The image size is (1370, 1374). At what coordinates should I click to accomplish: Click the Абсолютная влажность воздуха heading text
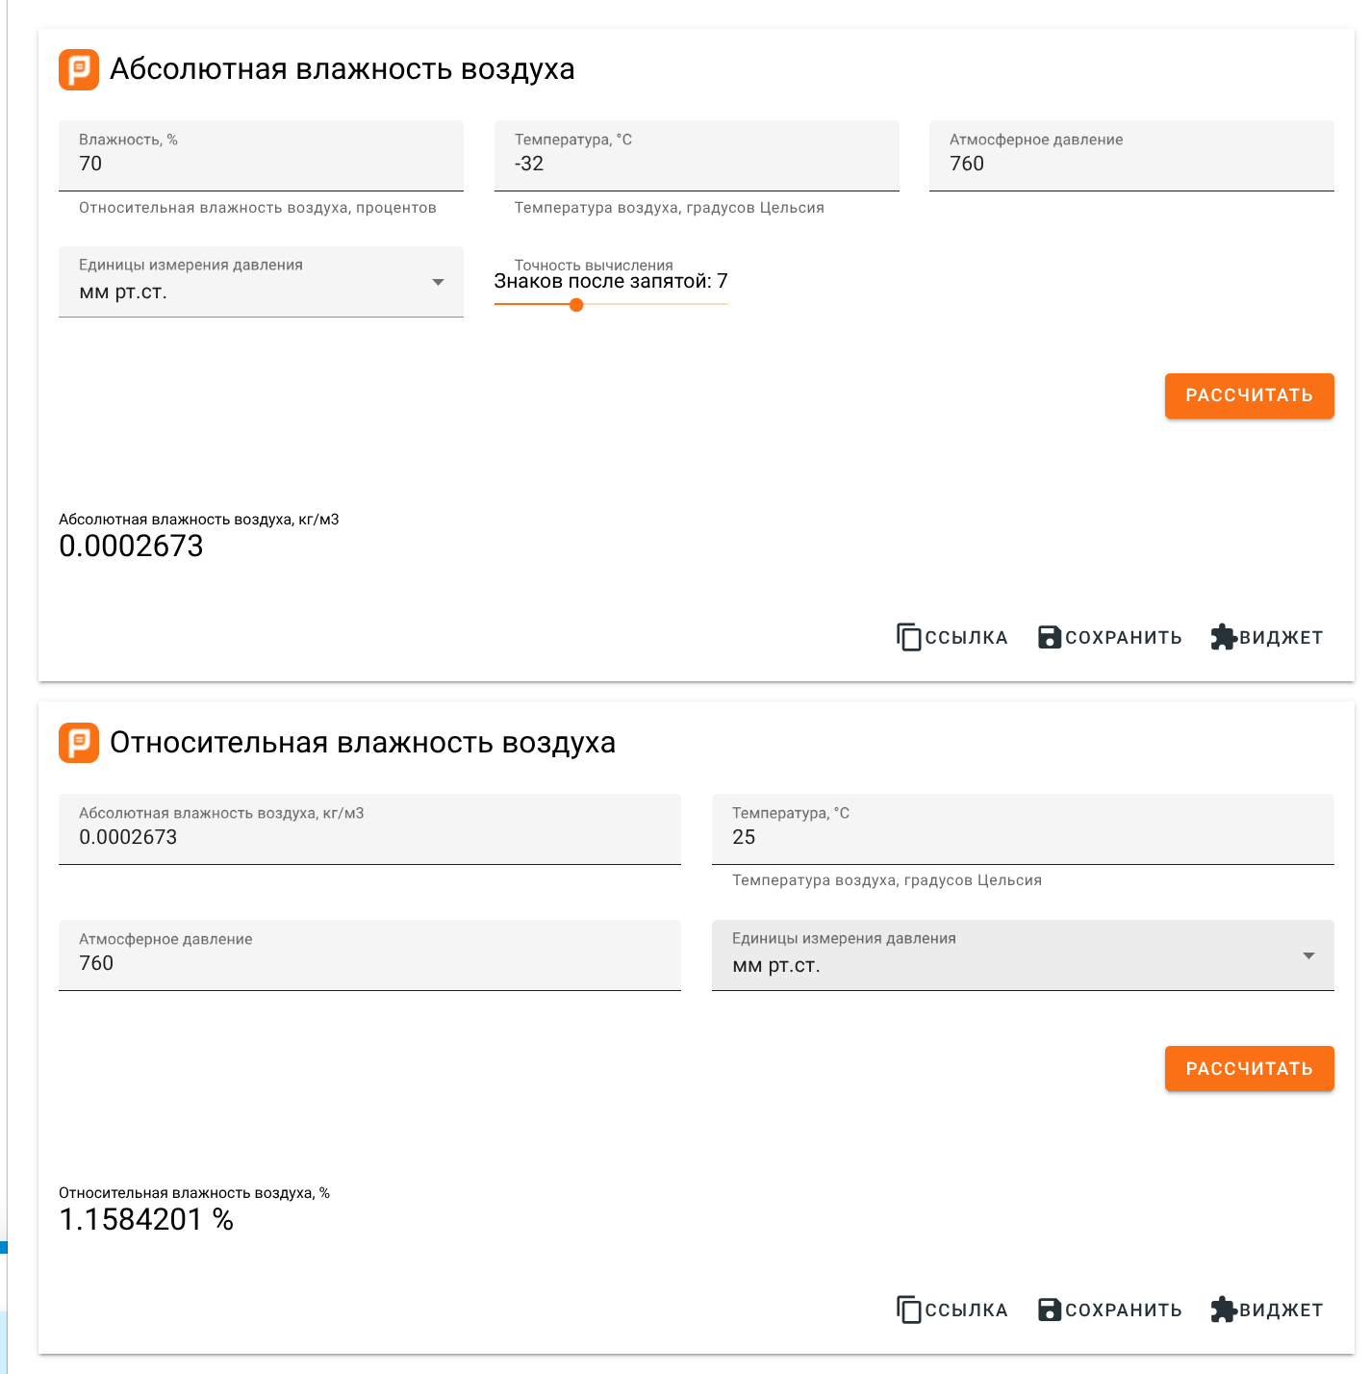point(342,69)
